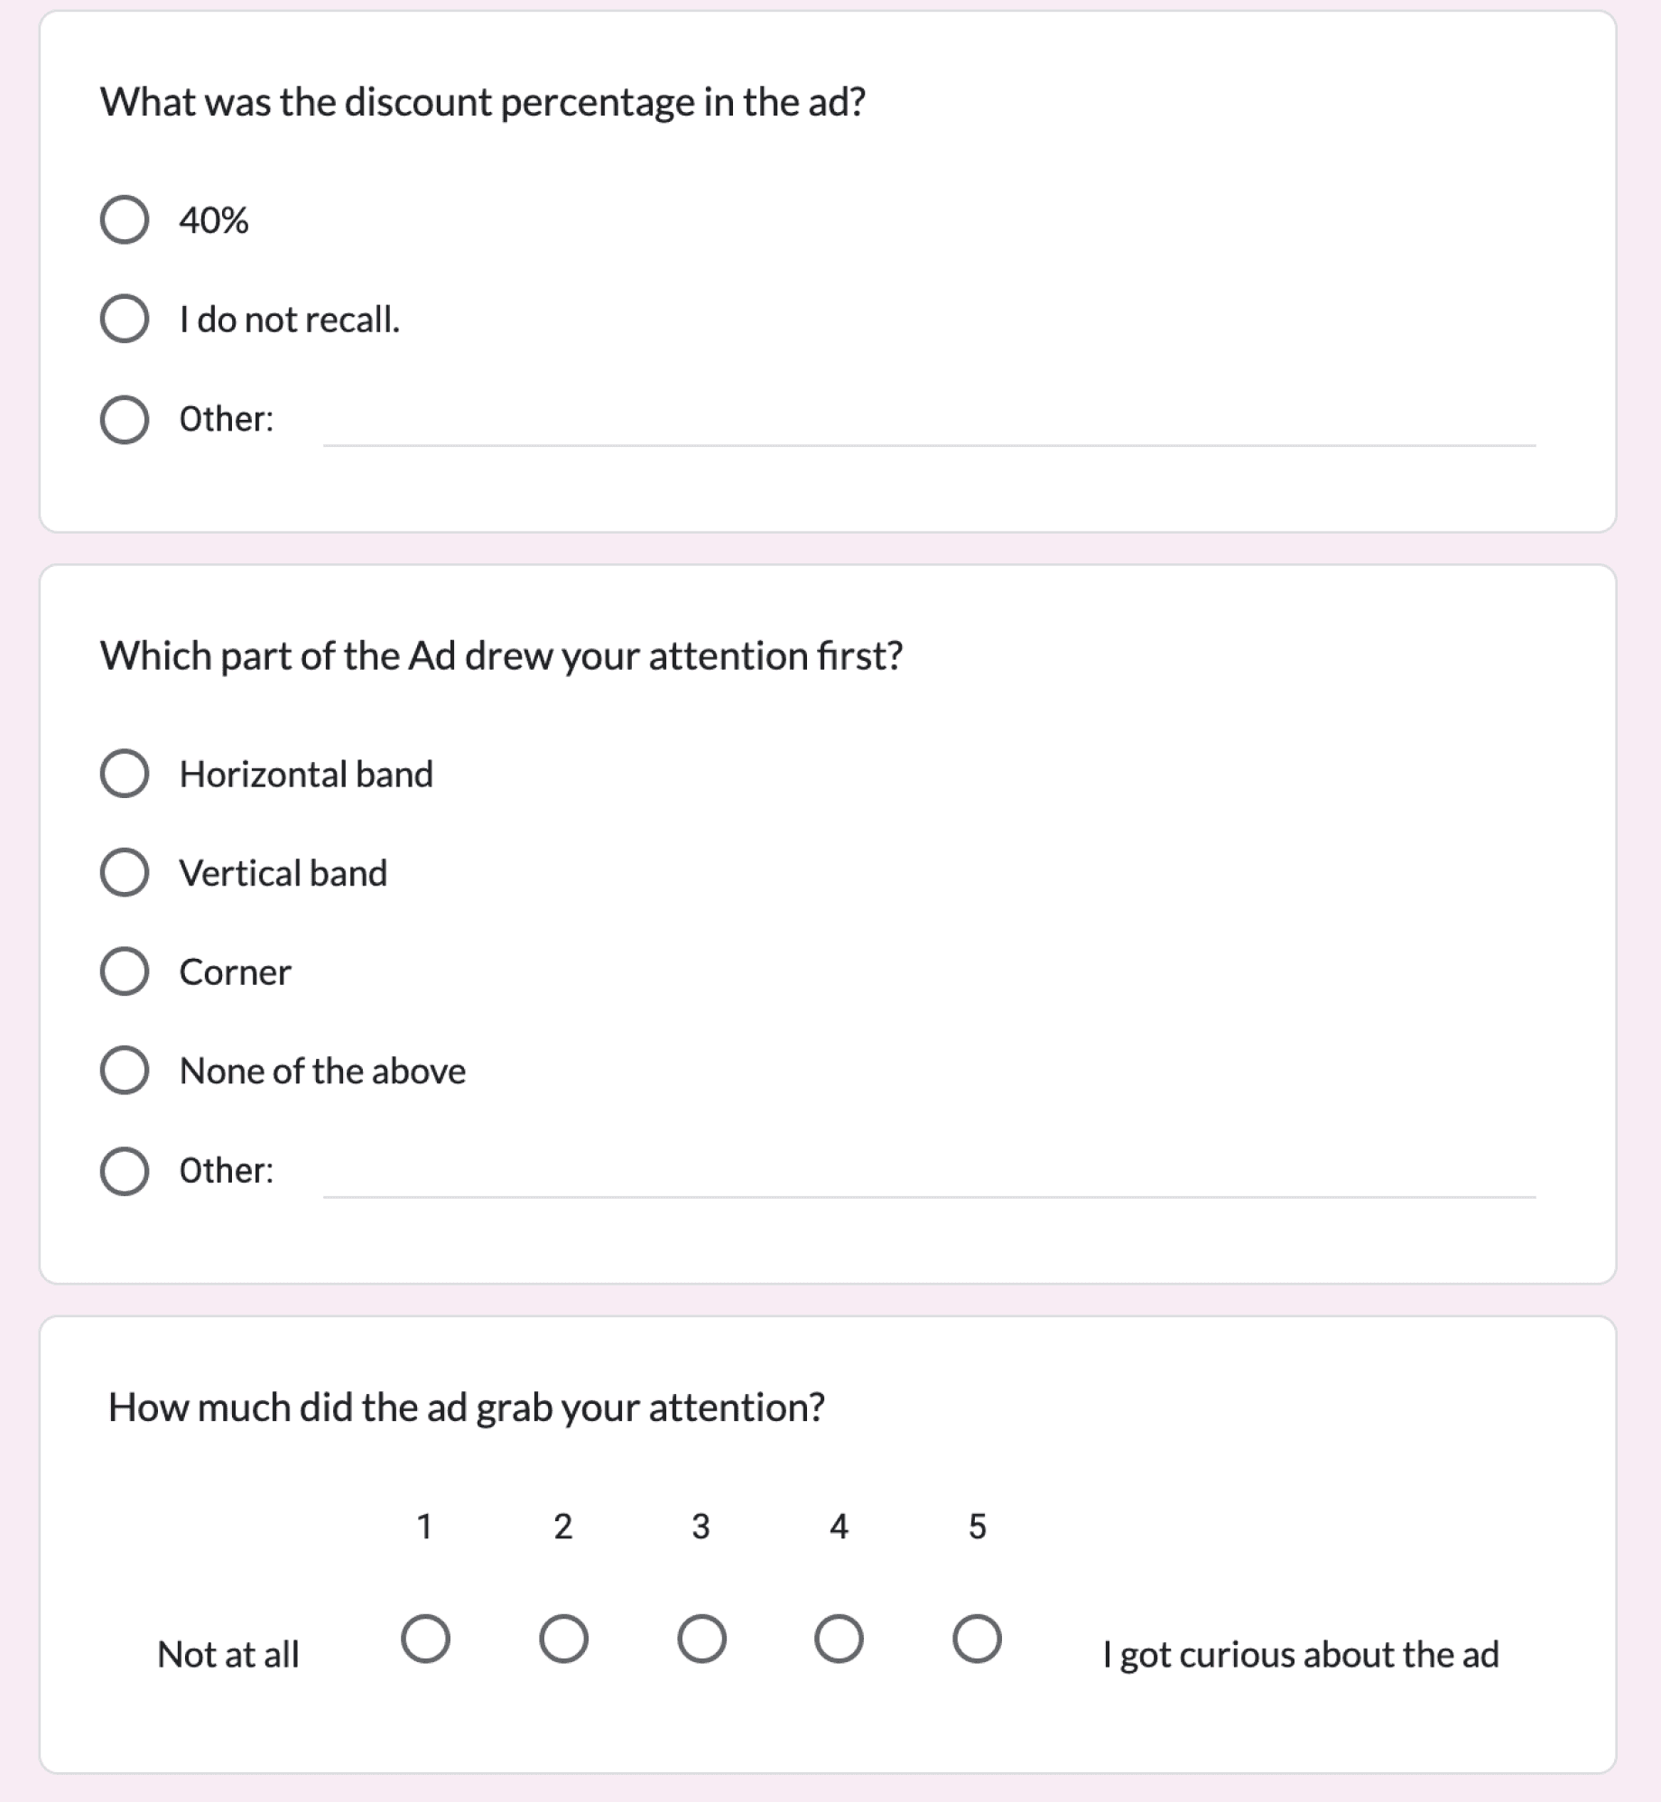Click the "Not at all" scale label
The image size is (1661, 1802).
(227, 1655)
